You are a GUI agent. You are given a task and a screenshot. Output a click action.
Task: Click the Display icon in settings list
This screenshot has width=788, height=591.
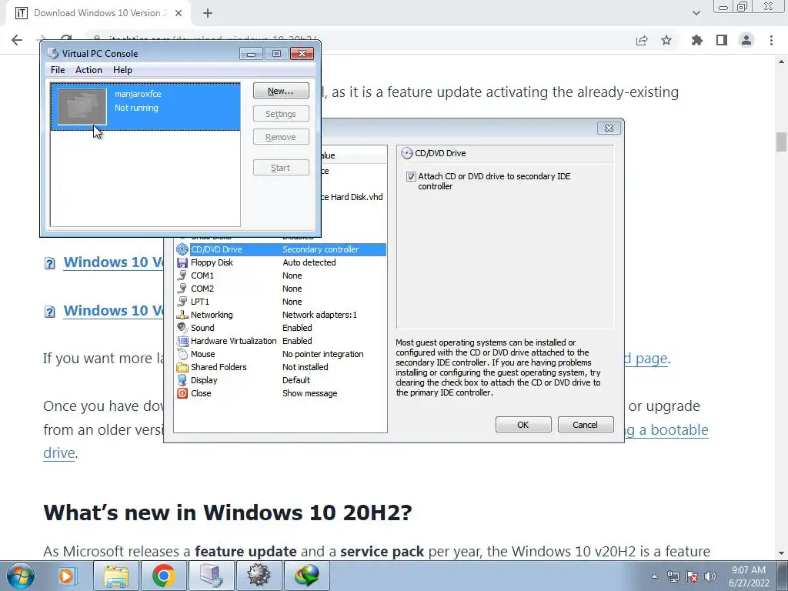point(182,380)
